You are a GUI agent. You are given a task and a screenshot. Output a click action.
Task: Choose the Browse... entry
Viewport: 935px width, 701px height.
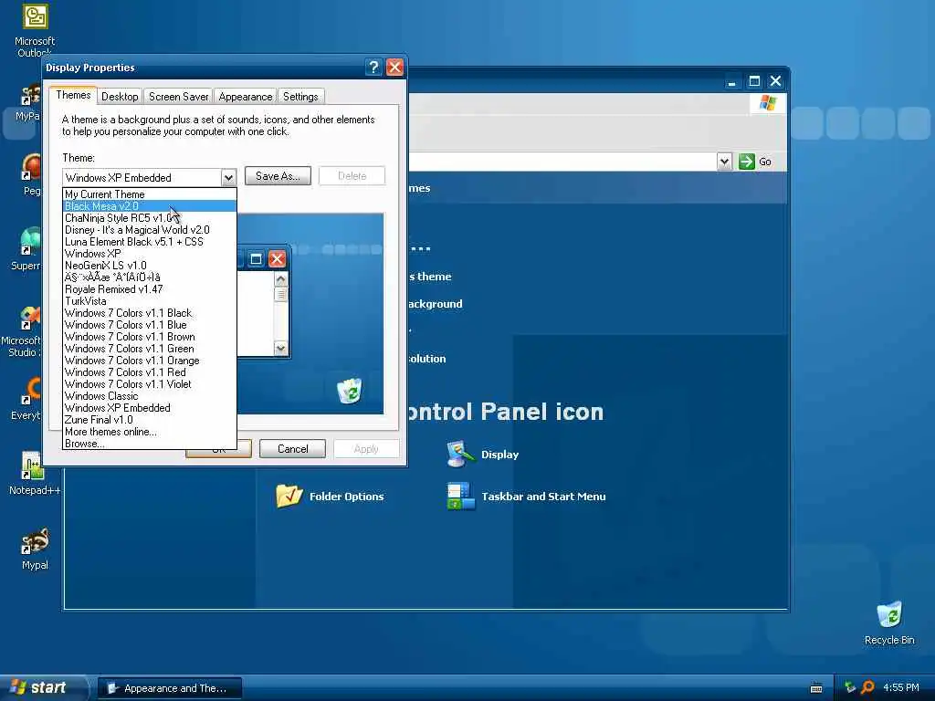pyautogui.click(x=150, y=444)
